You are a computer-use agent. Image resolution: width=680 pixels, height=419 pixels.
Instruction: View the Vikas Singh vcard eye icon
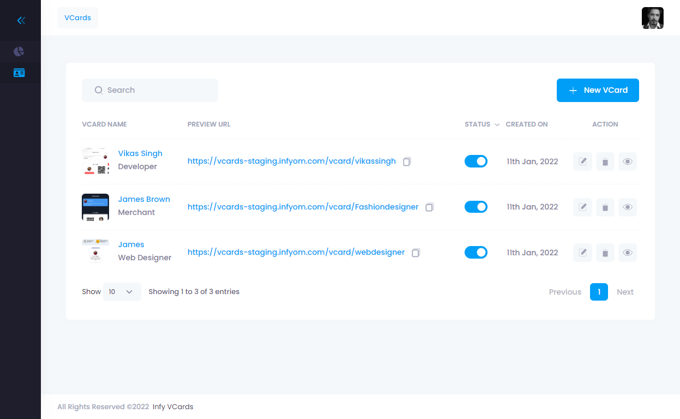click(x=628, y=161)
